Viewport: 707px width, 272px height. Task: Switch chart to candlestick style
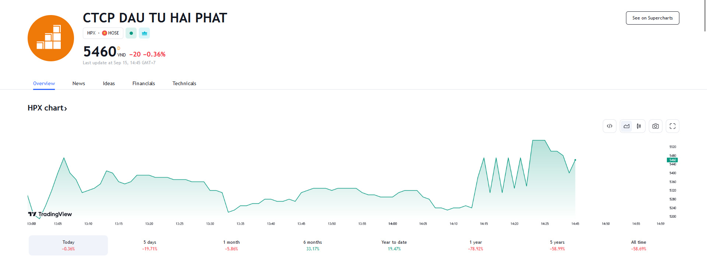(639, 126)
